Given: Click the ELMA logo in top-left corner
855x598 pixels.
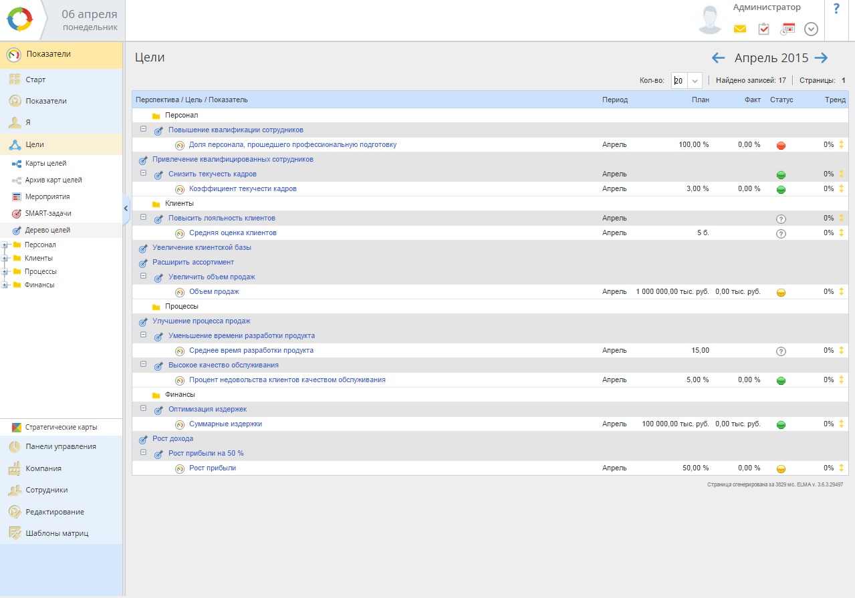Looking at the screenshot, I should [x=19, y=20].
